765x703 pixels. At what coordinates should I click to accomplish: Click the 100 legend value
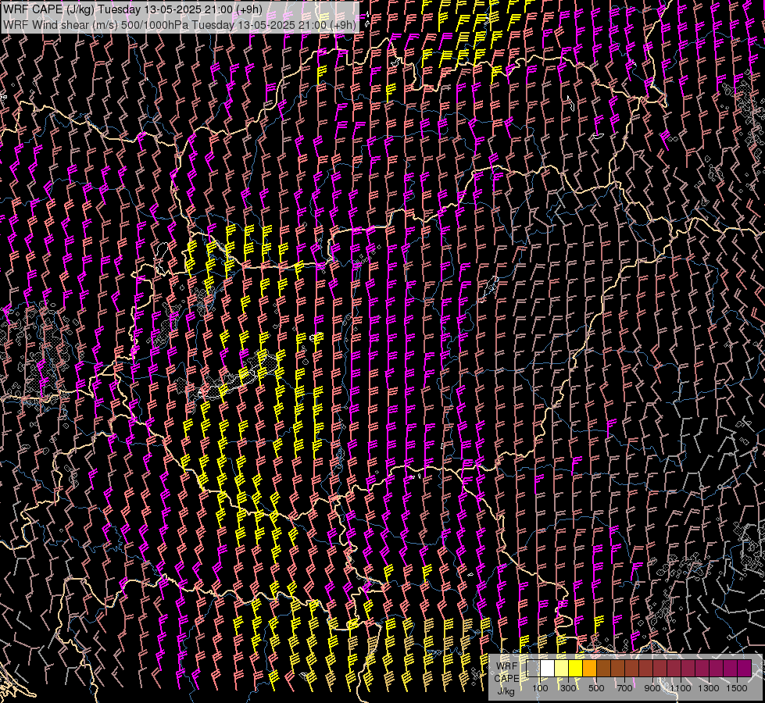[x=540, y=688]
